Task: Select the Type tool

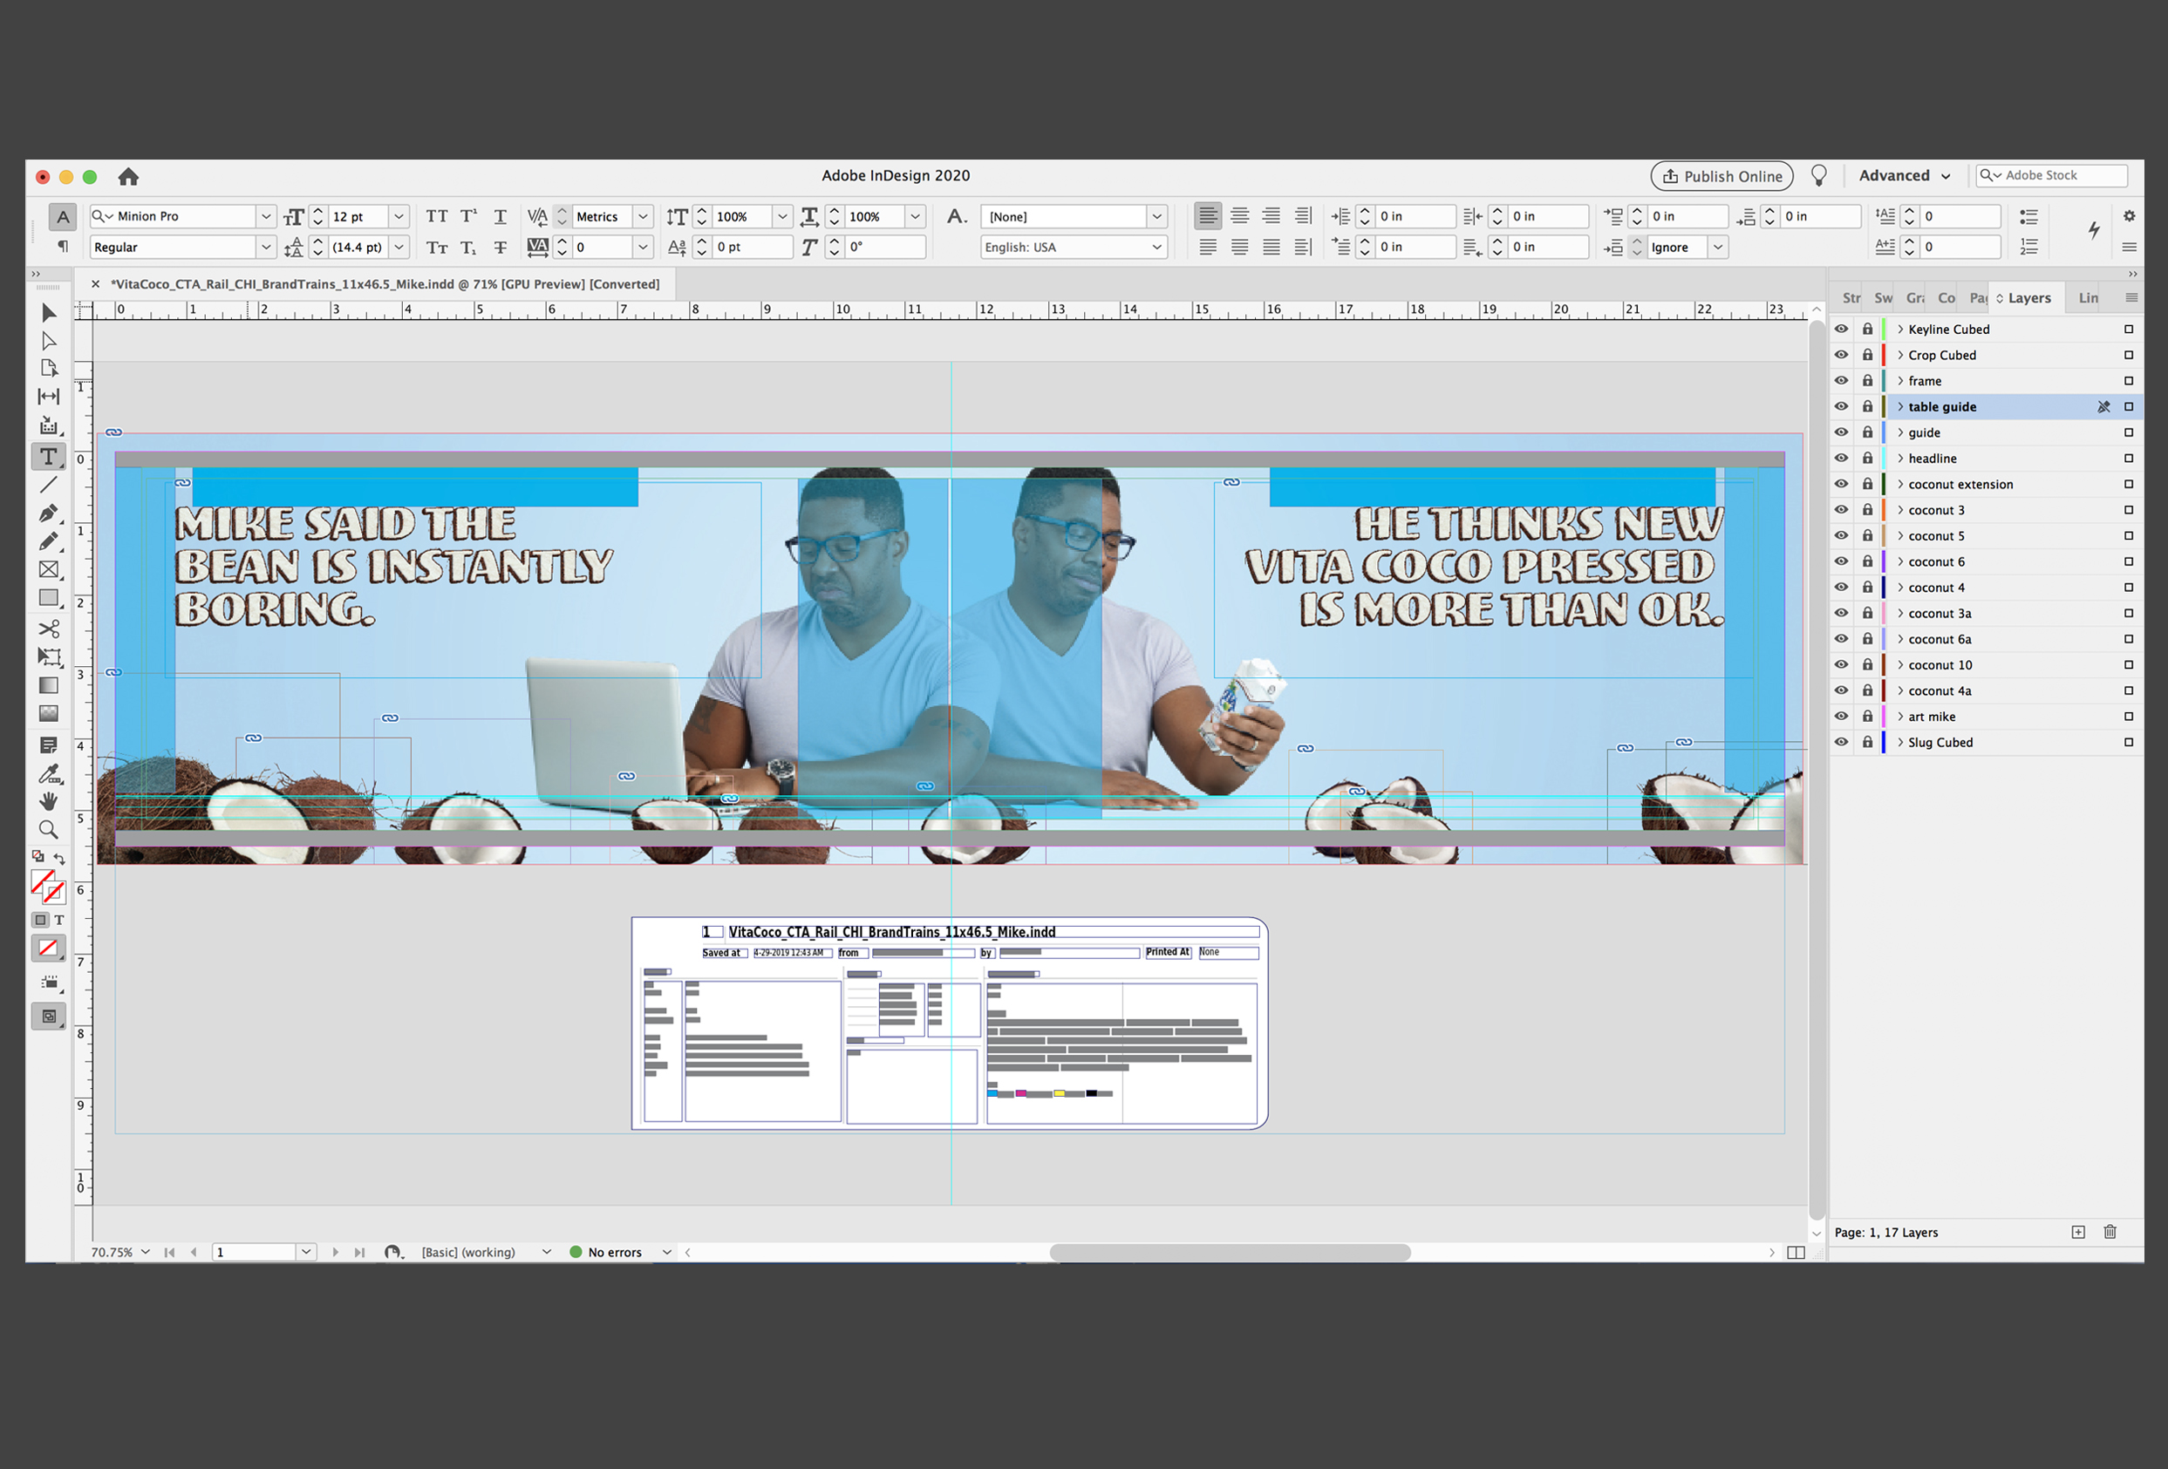Action: pos(49,456)
